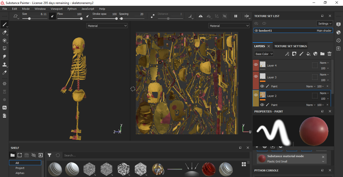
Task: Select the Polygon Fill tool
Action: [x=4, y=48]
